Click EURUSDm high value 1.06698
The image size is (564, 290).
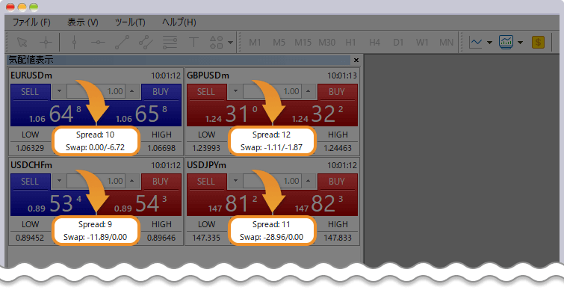click(161, 148)
